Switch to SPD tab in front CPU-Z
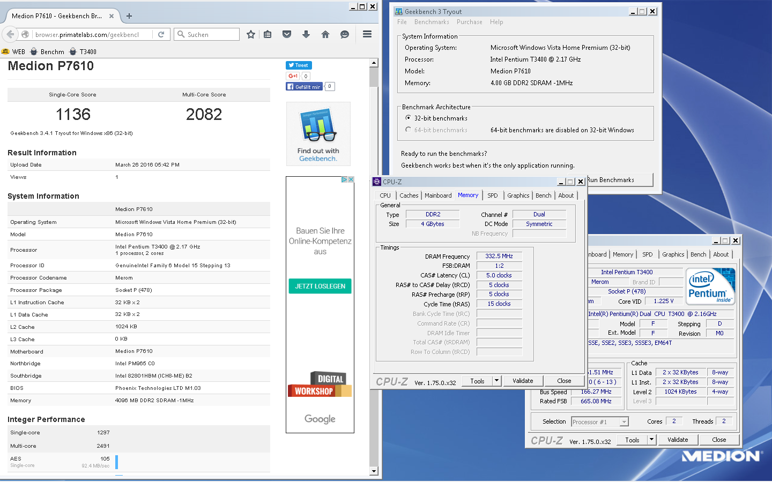The image size is (772, 482). (493, 195)
